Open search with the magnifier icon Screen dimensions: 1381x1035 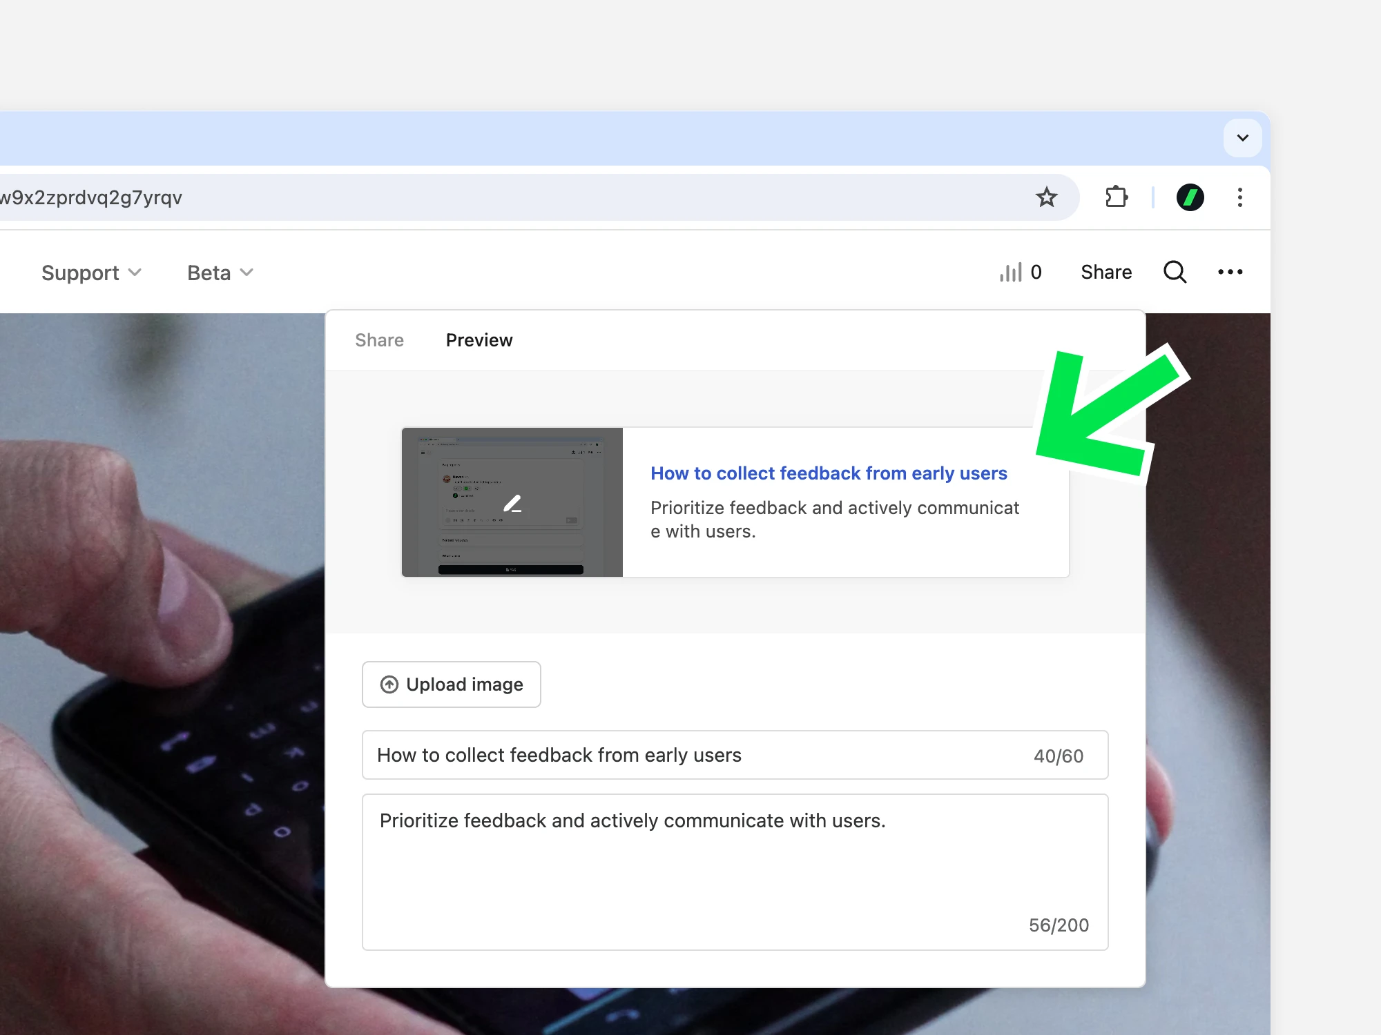pyautogui.click(x=1175, y=272)
